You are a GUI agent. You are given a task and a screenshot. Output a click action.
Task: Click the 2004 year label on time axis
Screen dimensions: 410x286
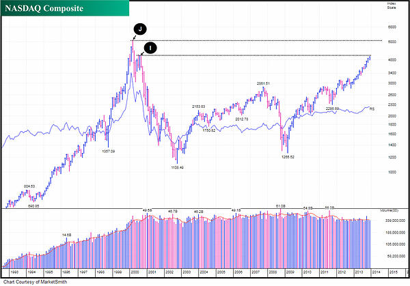pyautogui.click(x=204, y=272)
